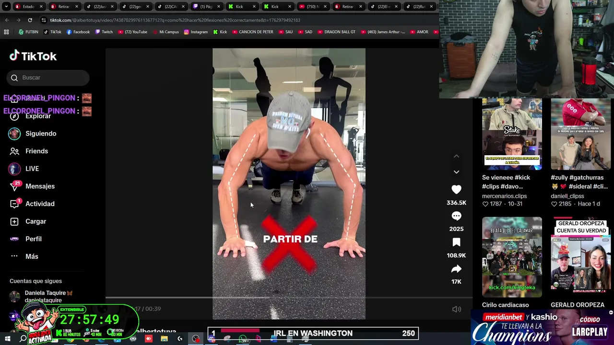Open 'Se vieneee #kick' video thumbnail
The height and width of the screenshot is (345, 614).
512,134
